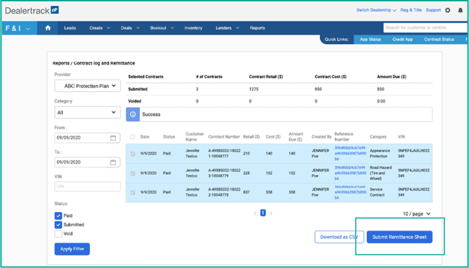The height and width of the screenshot is (268, 469).
Task: Toggle checkbox for Service Contract row
Action: pos(133,192)
